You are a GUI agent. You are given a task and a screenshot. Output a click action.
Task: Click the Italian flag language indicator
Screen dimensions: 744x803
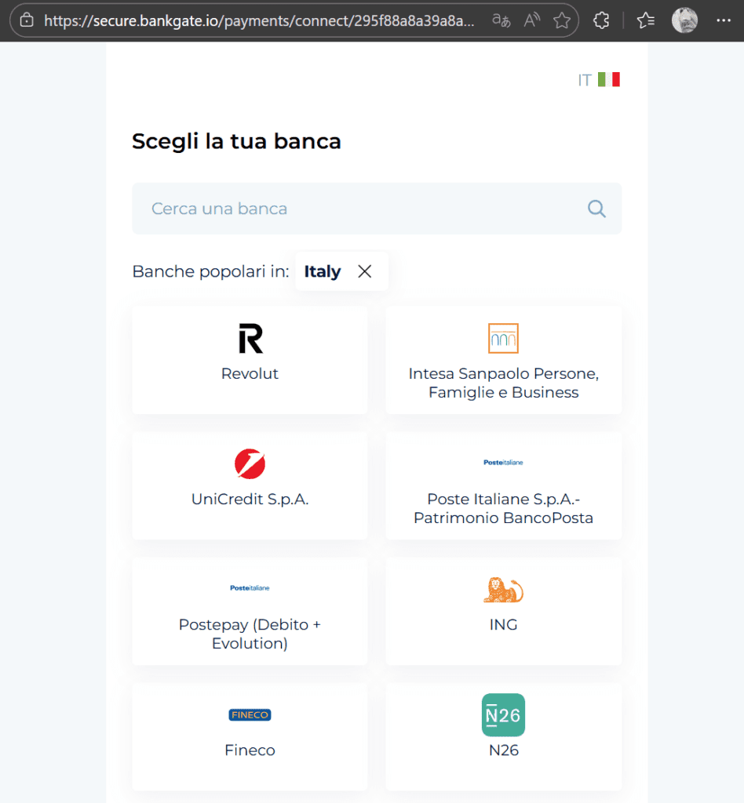pyautogui.click(x=610, y=79)
